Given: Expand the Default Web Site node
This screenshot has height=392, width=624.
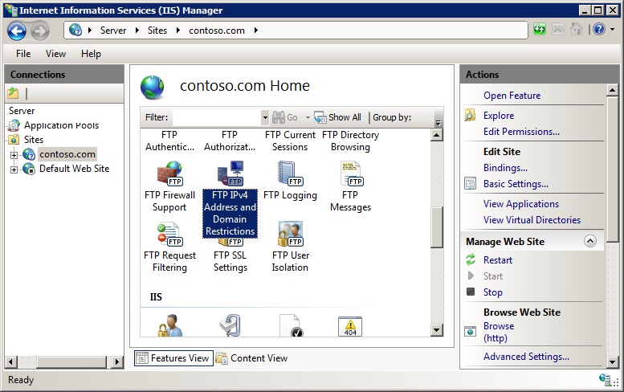Looking at the screenshot, I should [x=14, y=170].
